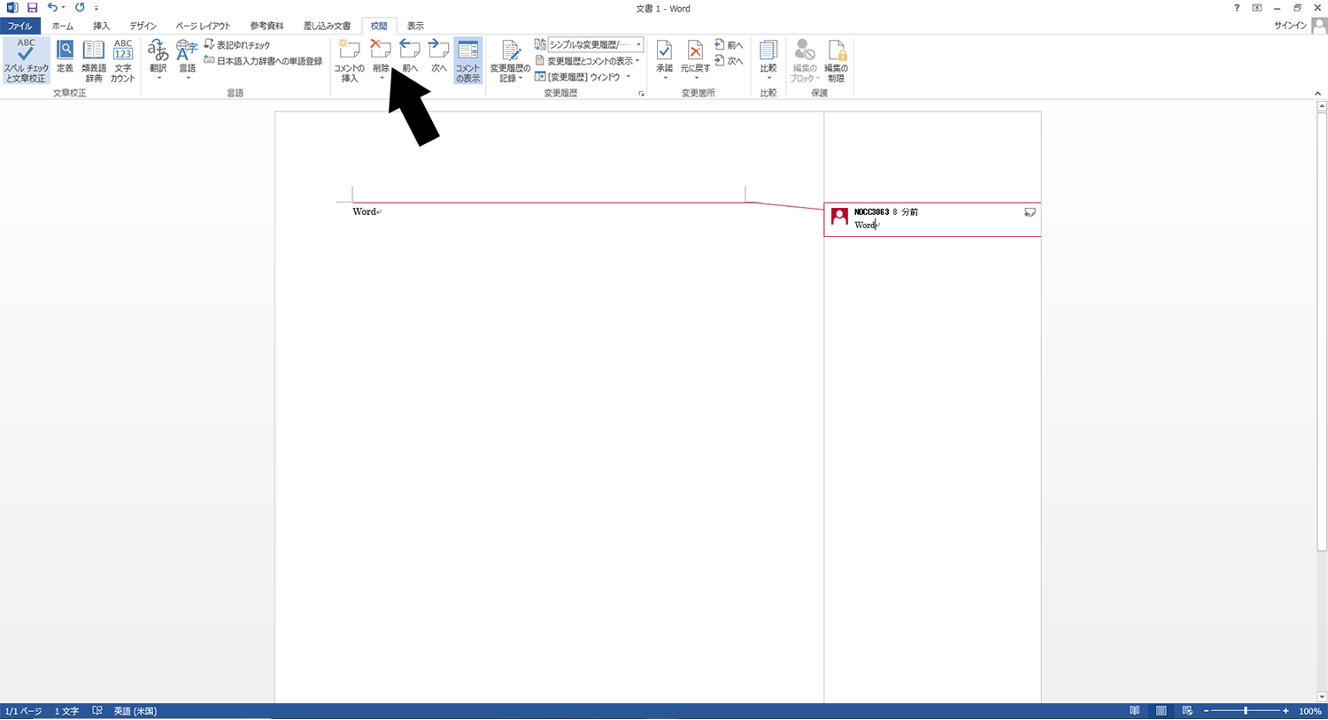The image size is (1328, 720).
Task: Click the proofing status icon in status bar
Action: point(97,711)
